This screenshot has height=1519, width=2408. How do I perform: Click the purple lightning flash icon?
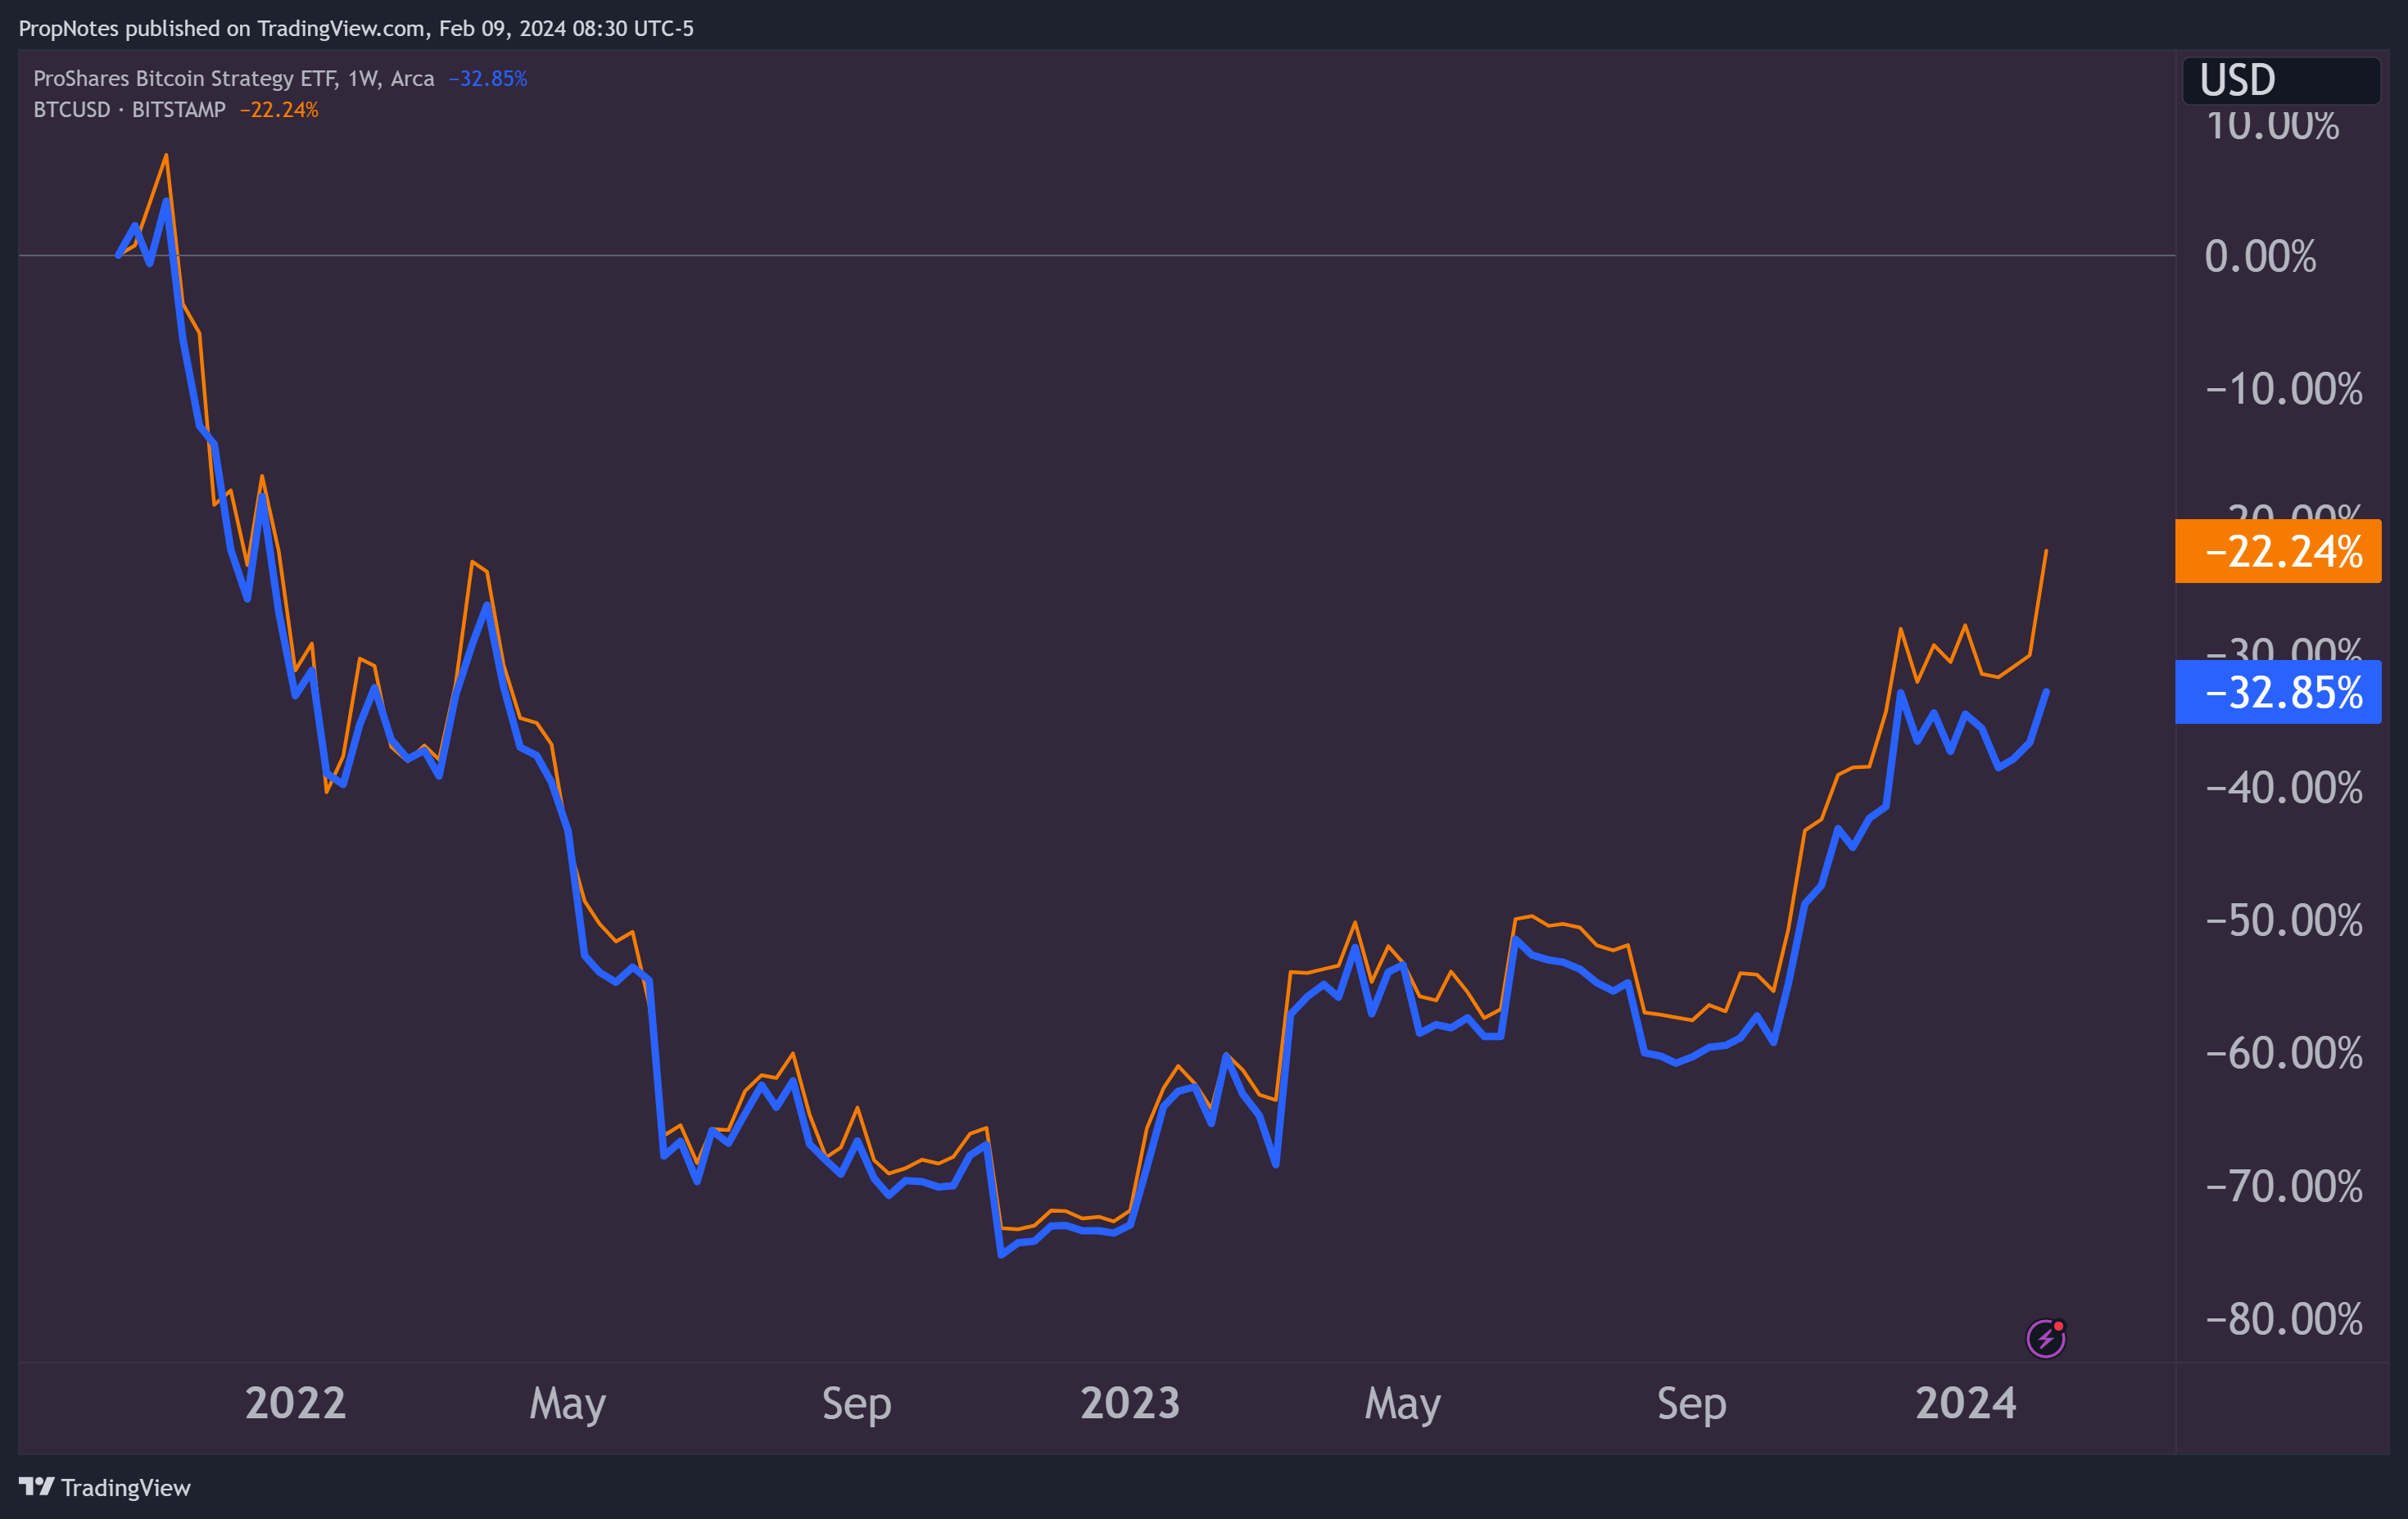coord(2045,1338)
